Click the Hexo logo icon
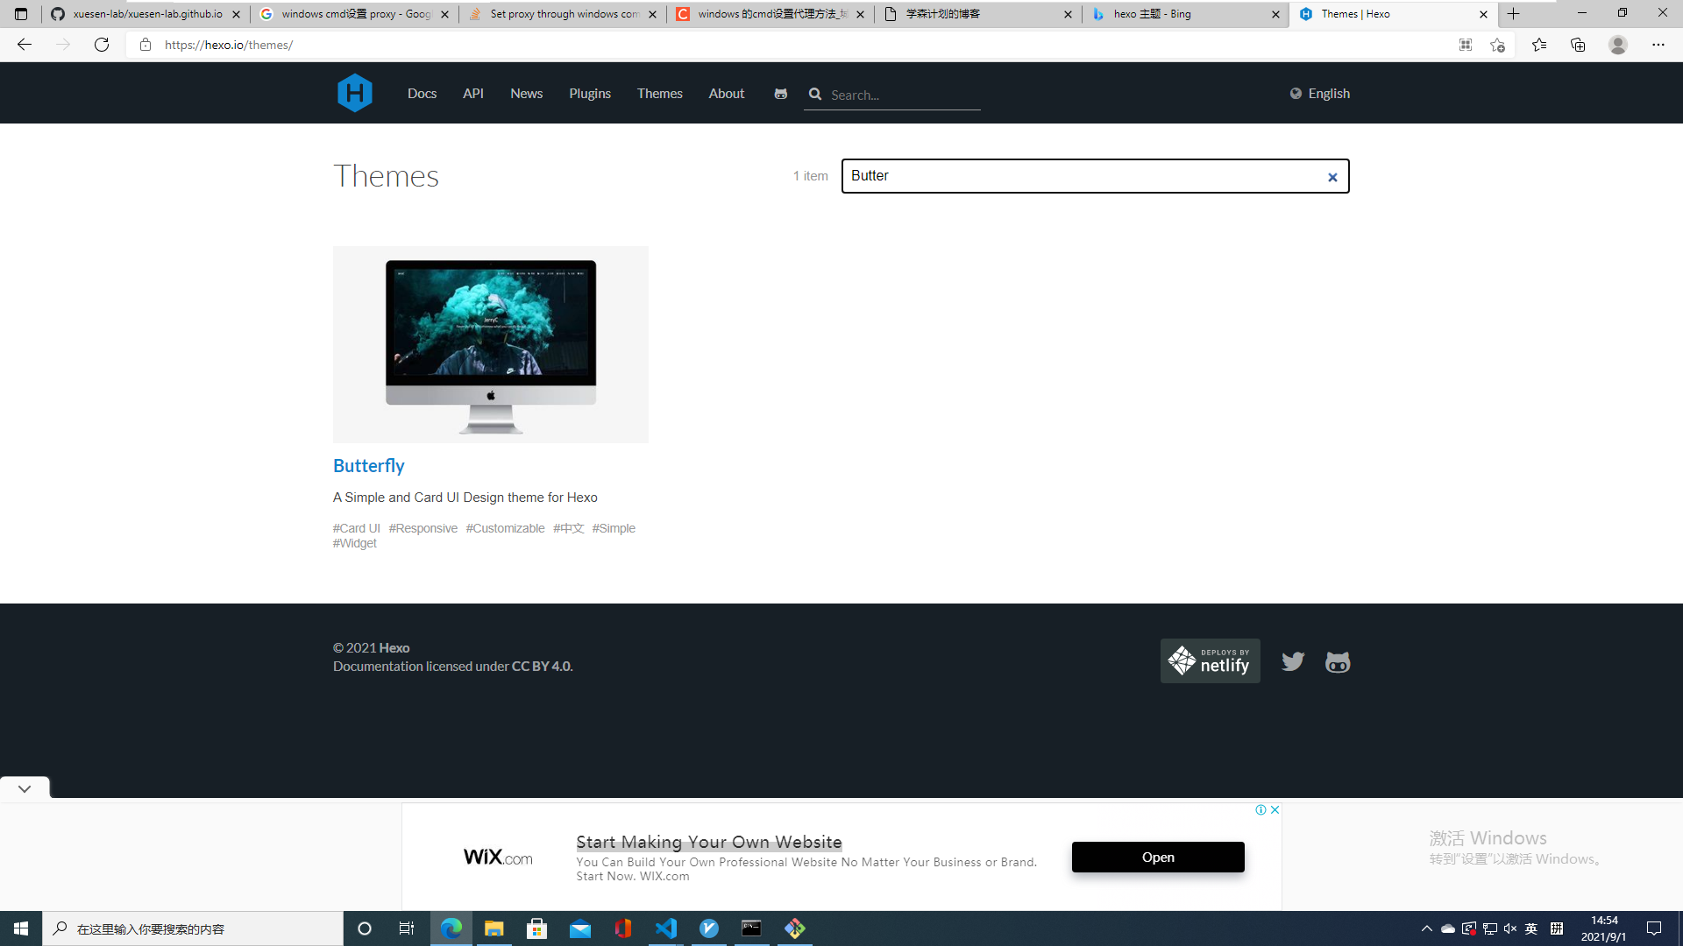 [354, 94]
